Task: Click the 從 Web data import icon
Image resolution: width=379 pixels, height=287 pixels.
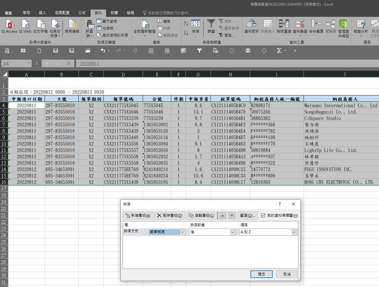Action: click(x=26, y=25)
